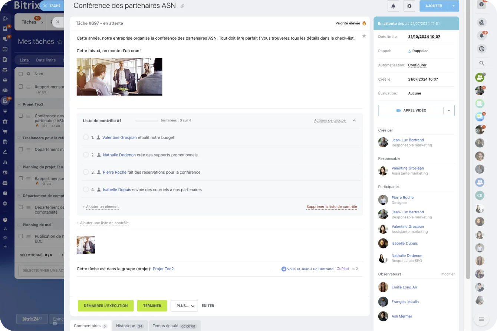Open the Projet Téo2 project link

tap(163, 269)
